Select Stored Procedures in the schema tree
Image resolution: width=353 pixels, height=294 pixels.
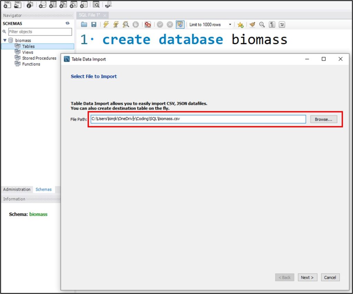pos(39,58)
